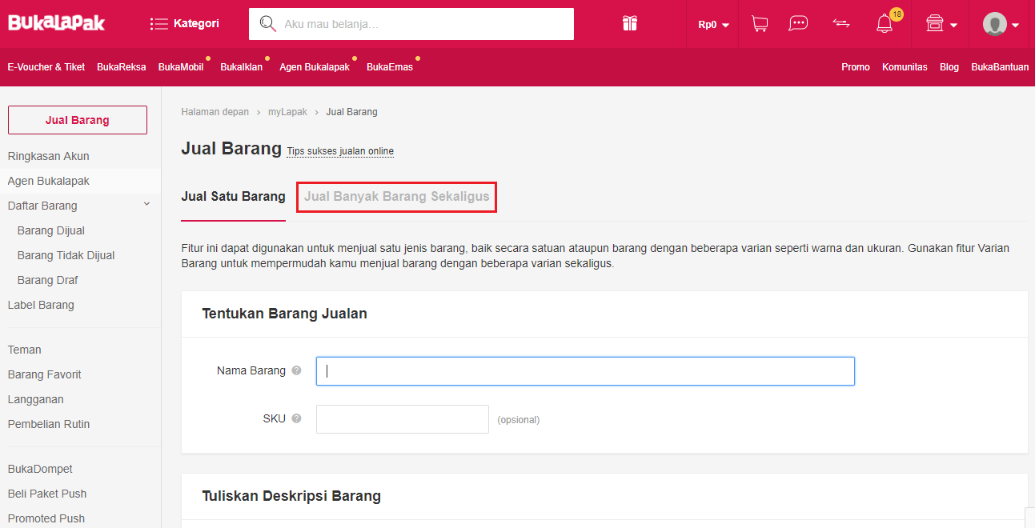
Task: Click the help icon beside SKU
Action: tap(297, 418)
